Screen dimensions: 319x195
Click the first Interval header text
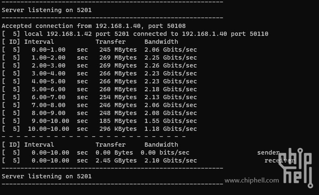click(39, 42)
